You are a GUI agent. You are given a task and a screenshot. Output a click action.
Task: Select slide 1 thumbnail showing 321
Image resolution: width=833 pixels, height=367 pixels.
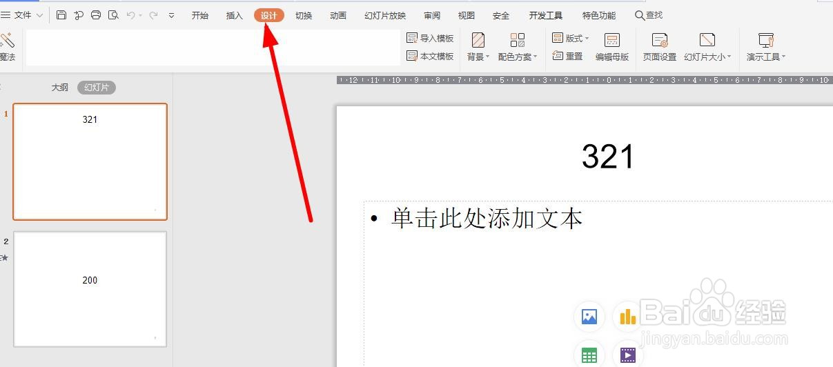click(90, 161)
